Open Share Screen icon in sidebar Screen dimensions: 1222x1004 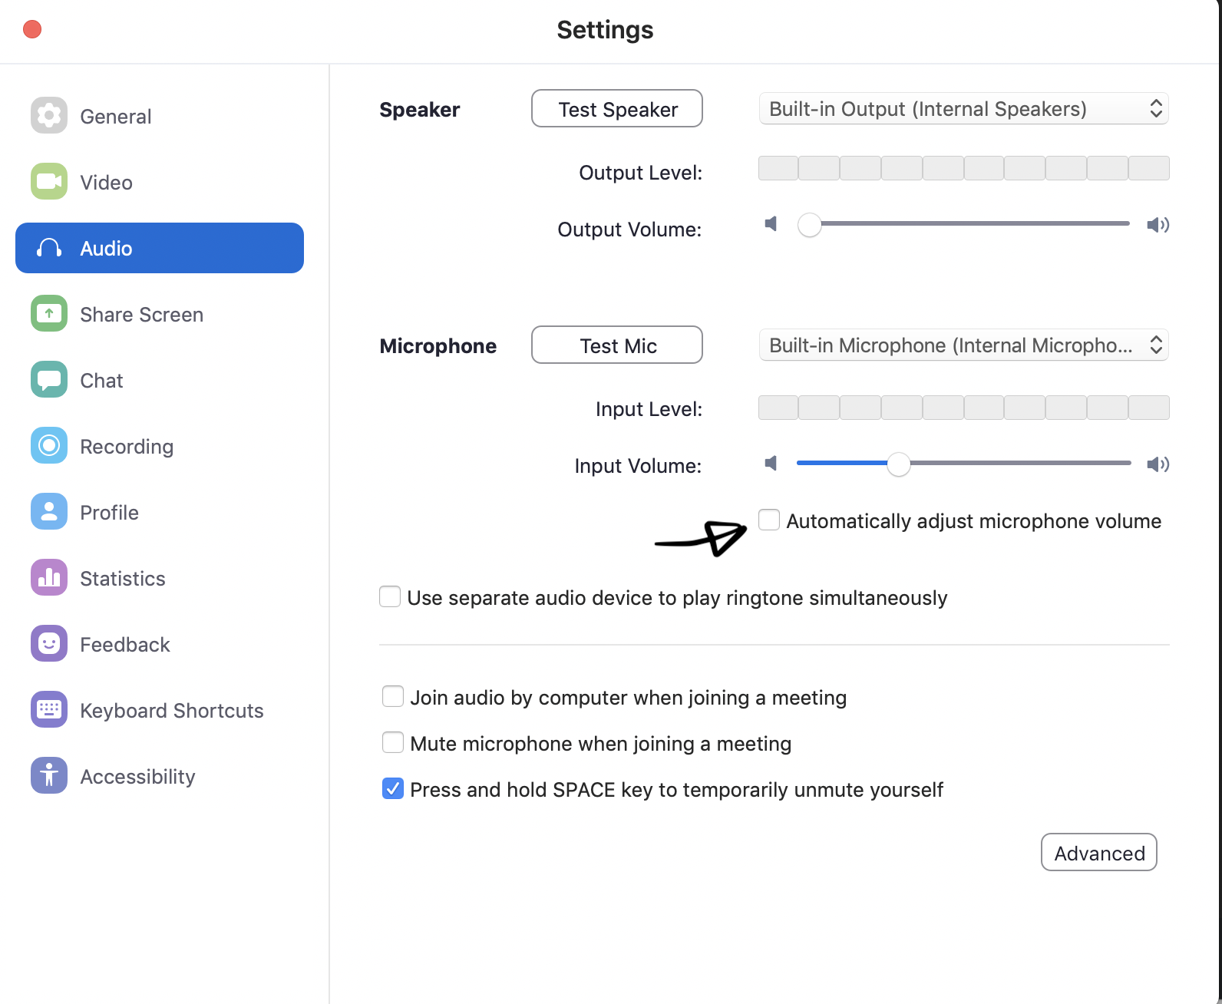point(49,314)
